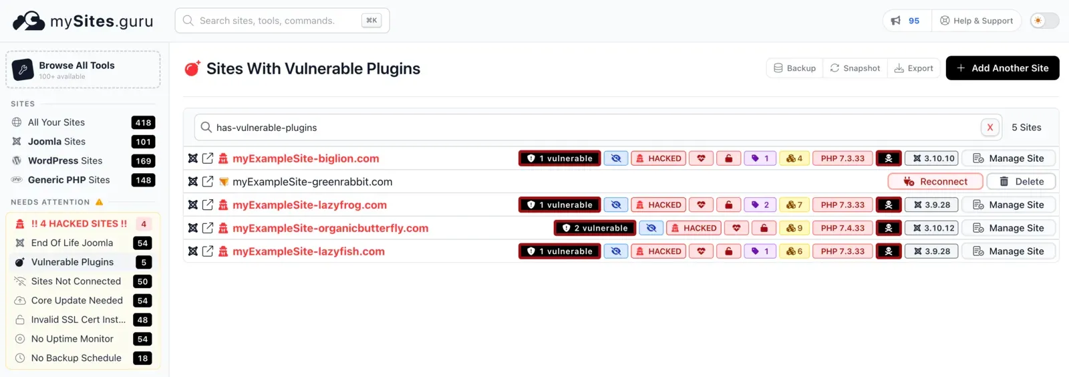
Task: Click Manage Site for lazyfrog
Action: [1008, 205]
